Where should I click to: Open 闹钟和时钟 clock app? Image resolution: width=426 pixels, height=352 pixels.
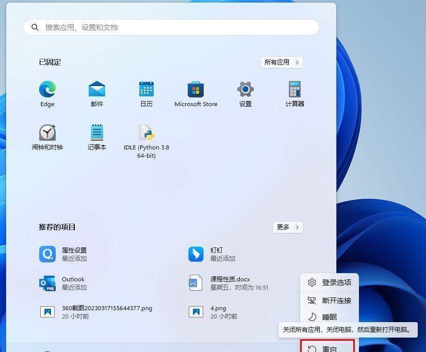[x=47, y=137]
